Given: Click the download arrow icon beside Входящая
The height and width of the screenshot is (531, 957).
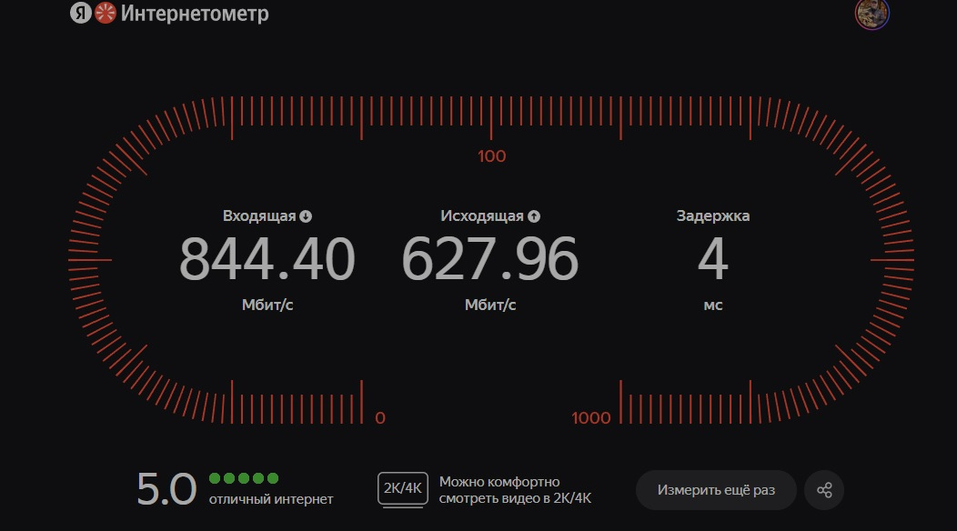Looking at the screenshot, I should pyautogui.click(x=306, y=216).
